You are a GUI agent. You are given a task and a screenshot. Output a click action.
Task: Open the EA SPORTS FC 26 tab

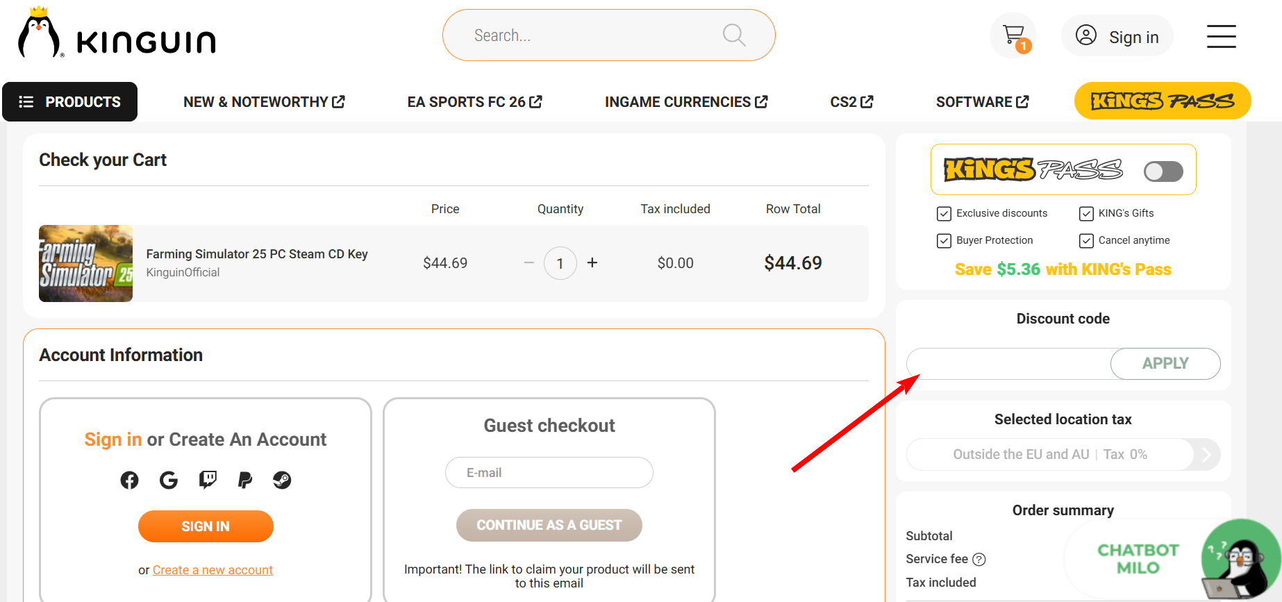pyautogui.click(x=474, y=102)
